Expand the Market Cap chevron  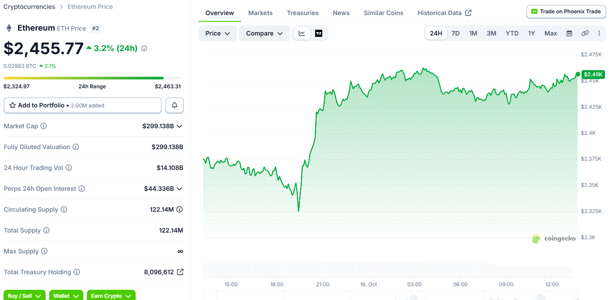coord(180,126)
